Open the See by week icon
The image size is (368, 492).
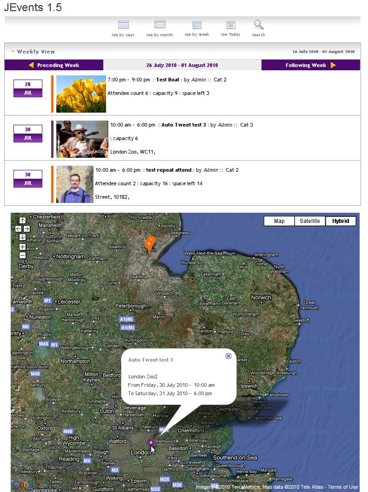coord(197,25)
